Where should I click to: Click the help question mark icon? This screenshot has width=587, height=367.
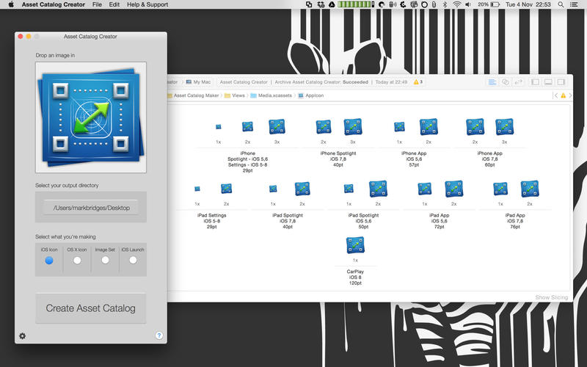tap(159, 335)
